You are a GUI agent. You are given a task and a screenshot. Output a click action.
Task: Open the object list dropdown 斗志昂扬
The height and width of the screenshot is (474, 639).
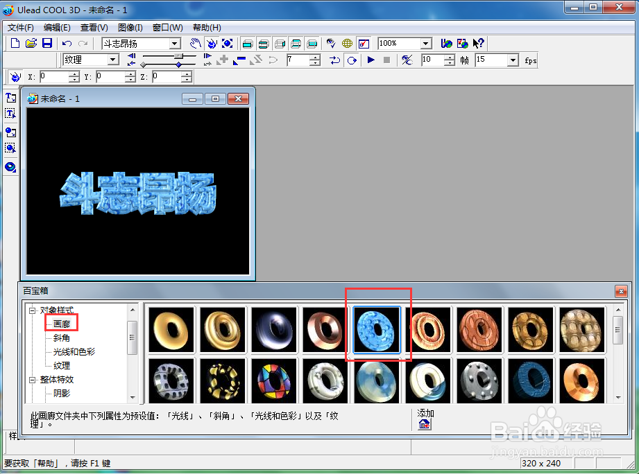click(175, 44)
